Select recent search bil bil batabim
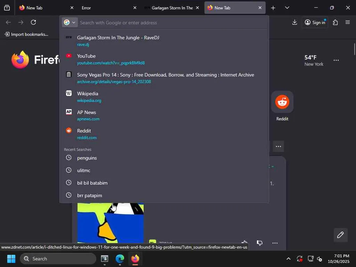The image size is (356, 267). 164,183
